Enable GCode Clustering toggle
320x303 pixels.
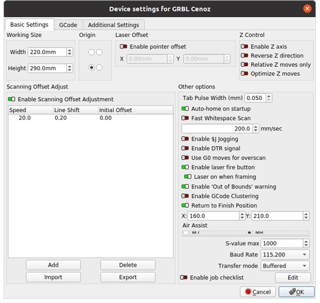pos(185,196)
